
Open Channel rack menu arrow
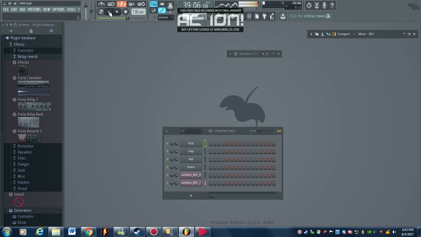click(167, 131)
